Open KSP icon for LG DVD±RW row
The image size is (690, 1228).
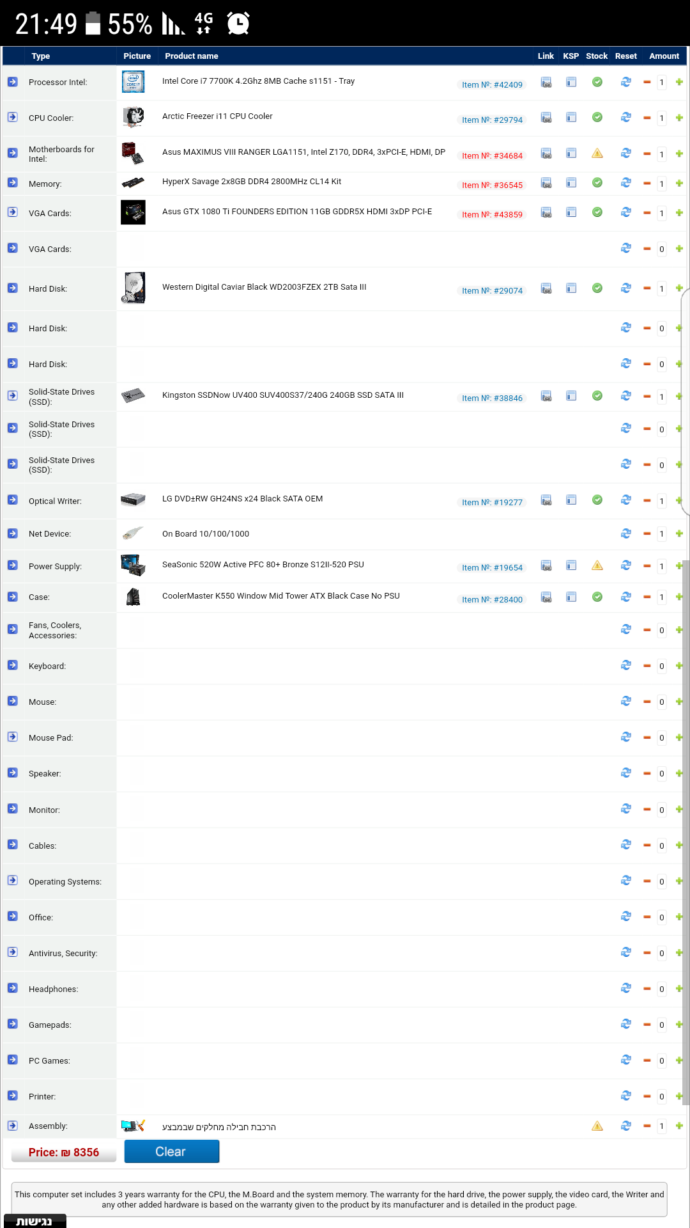tap(571, 500)
